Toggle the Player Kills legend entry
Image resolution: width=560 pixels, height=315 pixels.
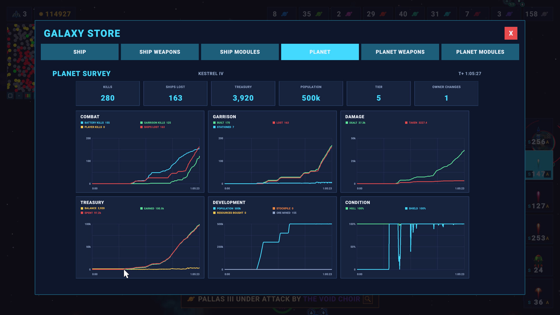point(93,127)
